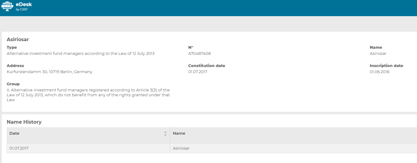This screenshot has width=417, height=163.
Task: Click the Name field value Asiriosar
Action: tap(378, 54)
